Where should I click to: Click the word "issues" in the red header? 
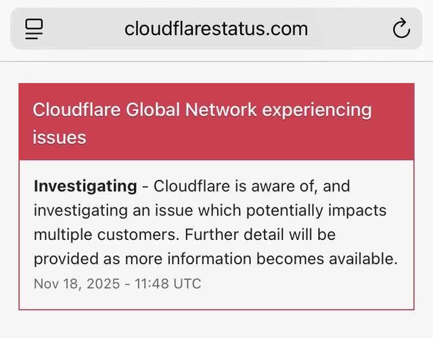pos(60,137)
